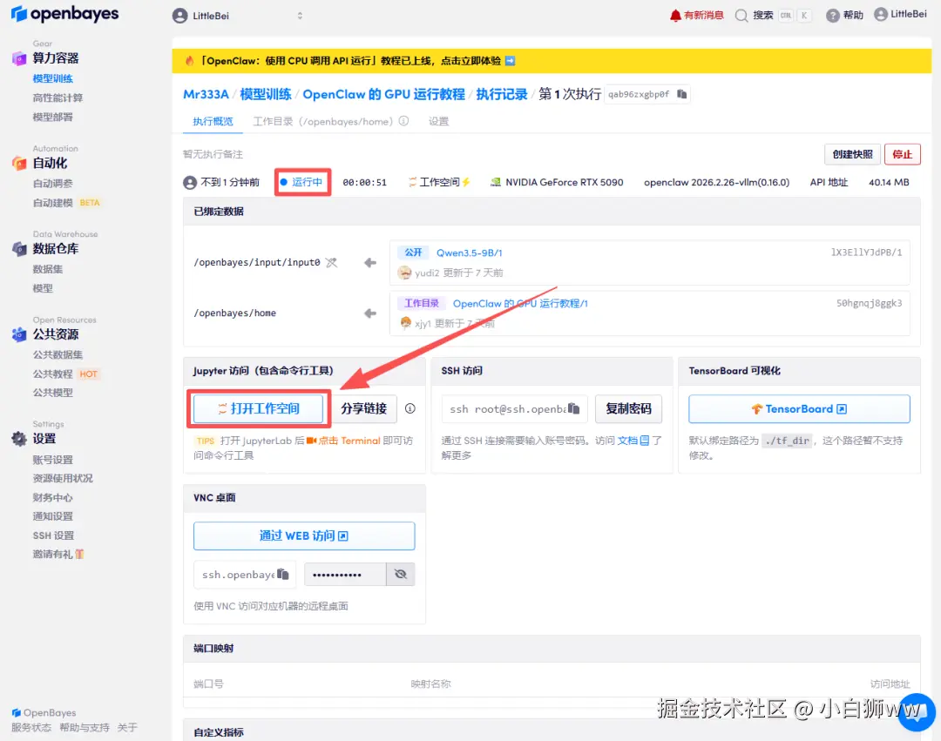Open the SSH 文档 link

633,441
